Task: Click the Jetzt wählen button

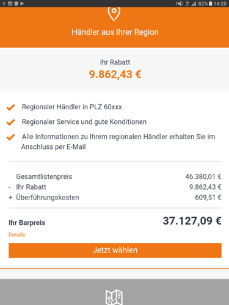Action: [115, 250]
